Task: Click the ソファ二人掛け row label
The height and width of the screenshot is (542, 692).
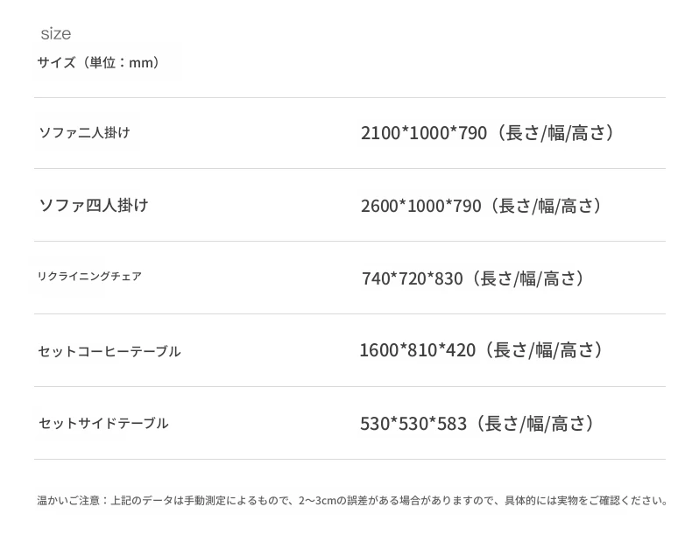Action: 84,133
